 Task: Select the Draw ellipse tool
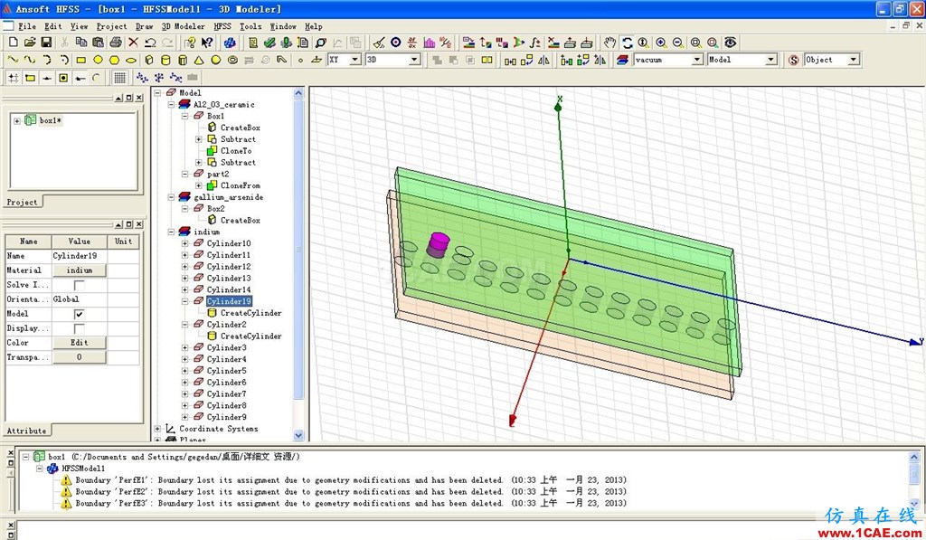pyautogui.click(x=131, y=60)
